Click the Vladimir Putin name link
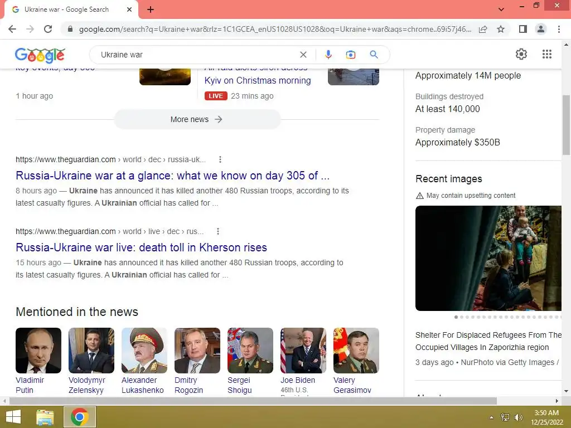 tap(30, 385)
